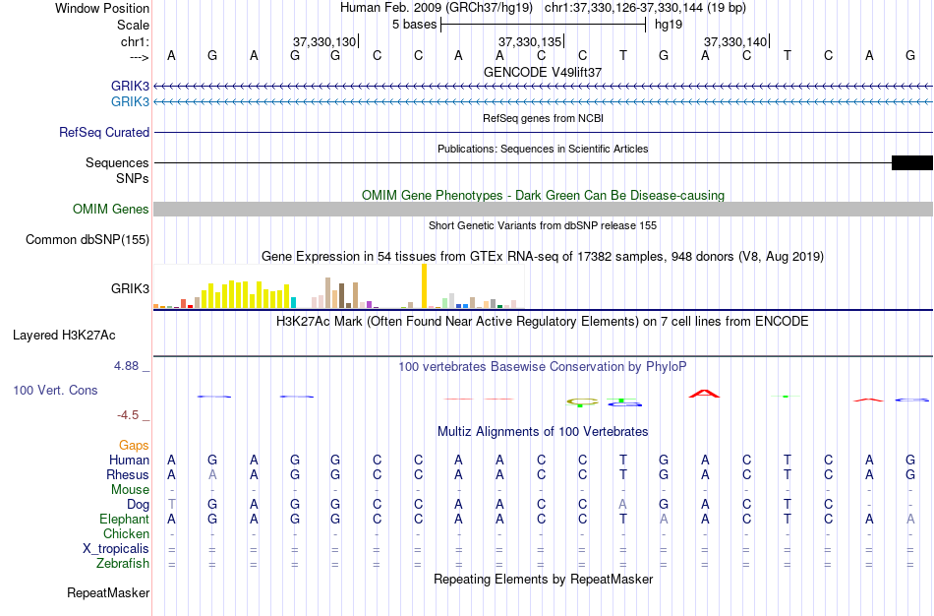
Task: Click the gray OMIM Genes bar
Action: click(543, 209)
